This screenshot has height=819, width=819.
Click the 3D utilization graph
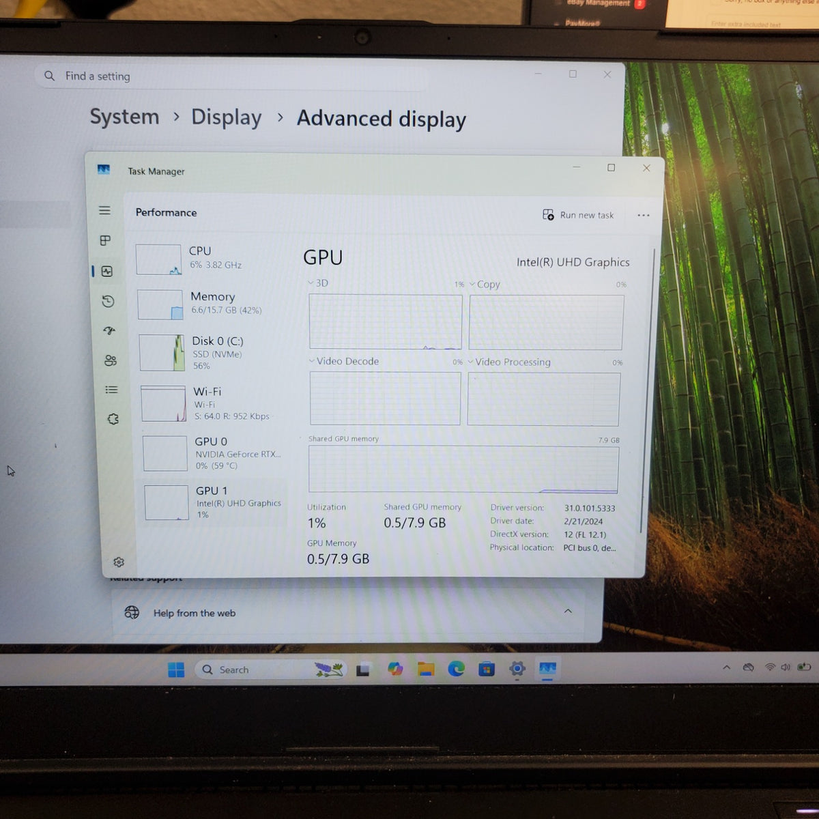click(386, 321)
